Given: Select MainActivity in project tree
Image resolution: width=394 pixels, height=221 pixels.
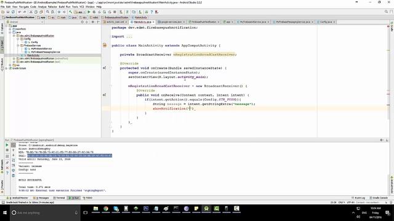Looking at the screenshot, I should click(x=33, y=55).
